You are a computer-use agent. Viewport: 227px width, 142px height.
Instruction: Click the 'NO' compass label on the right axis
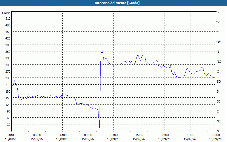pyautogui.click(x=219, y=62)
